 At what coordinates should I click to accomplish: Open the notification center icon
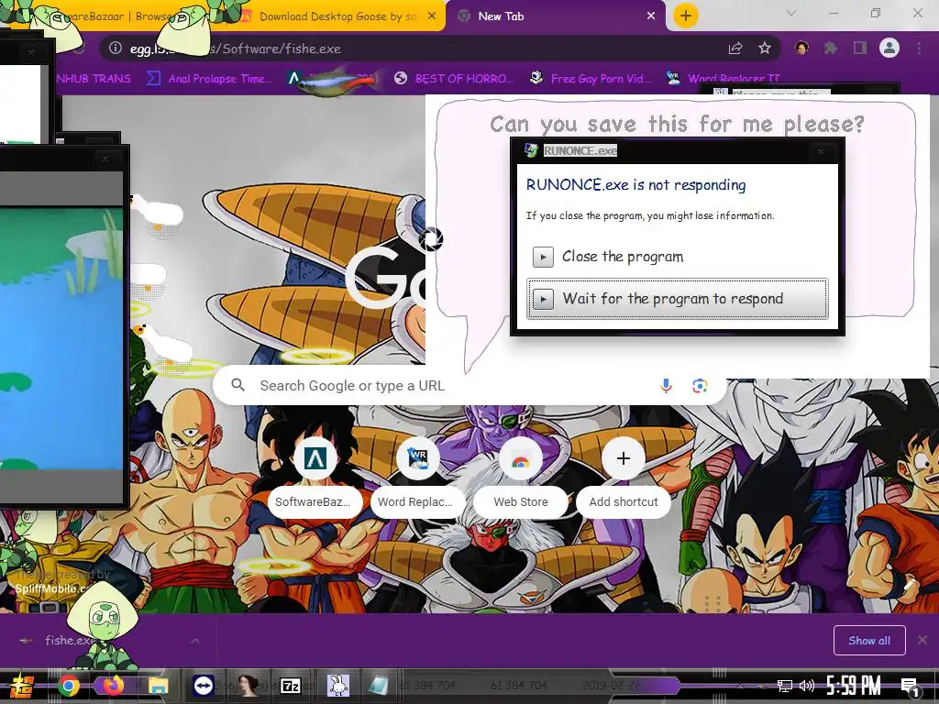(910, 686)
